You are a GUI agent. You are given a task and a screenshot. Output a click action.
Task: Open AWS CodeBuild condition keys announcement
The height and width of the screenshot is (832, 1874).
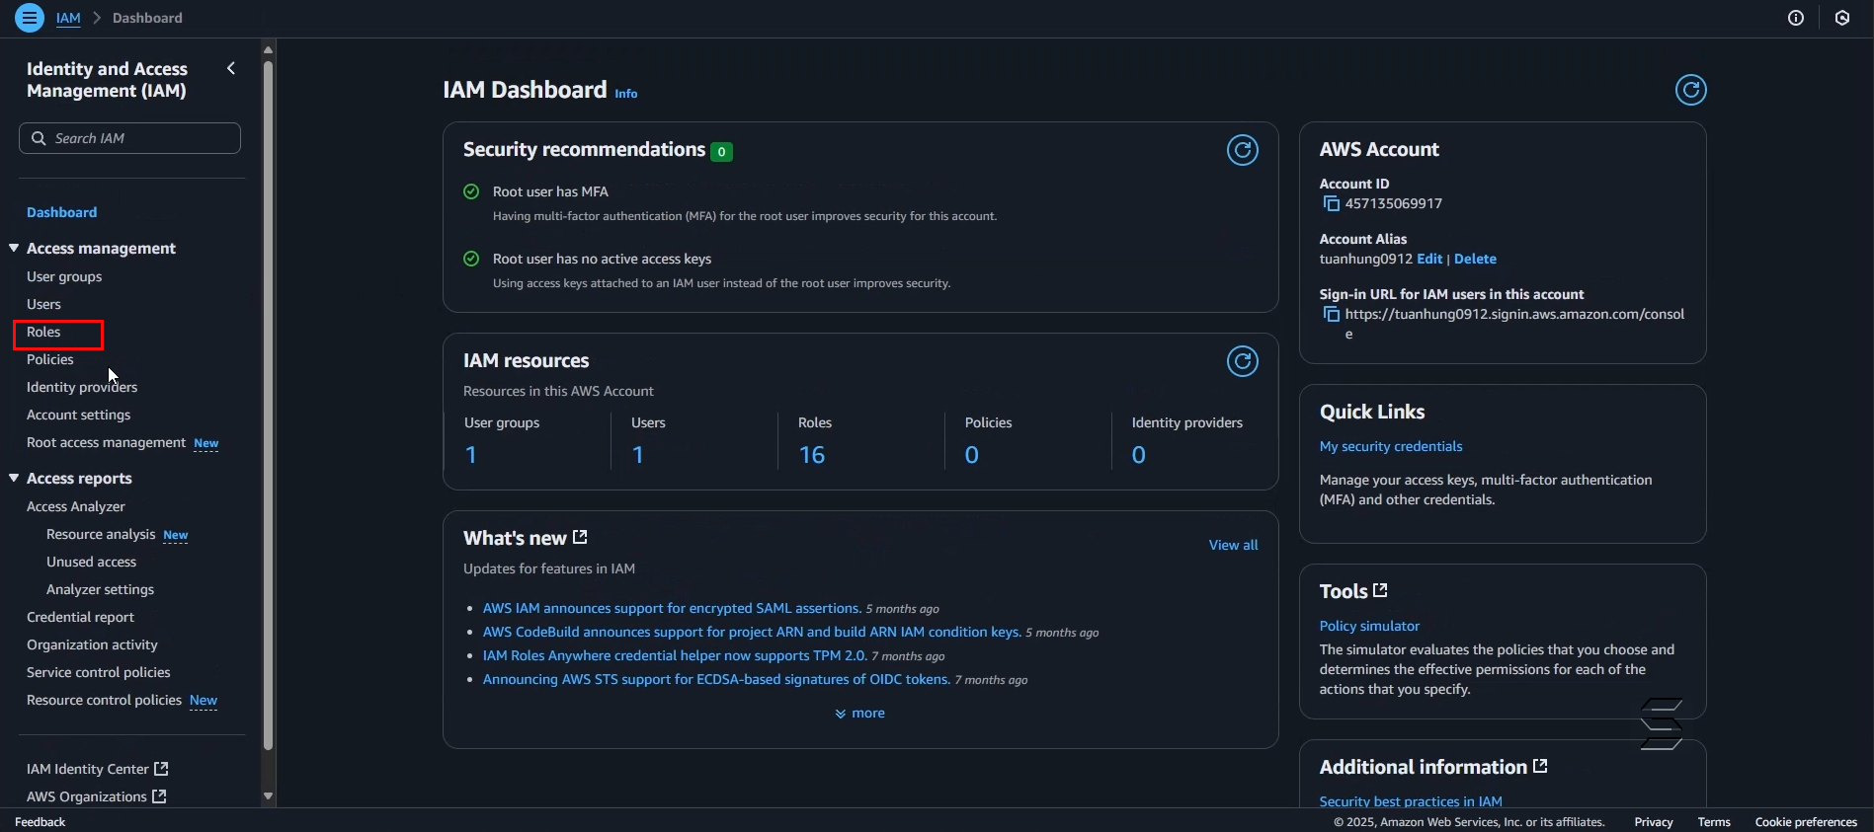[752, 632]
